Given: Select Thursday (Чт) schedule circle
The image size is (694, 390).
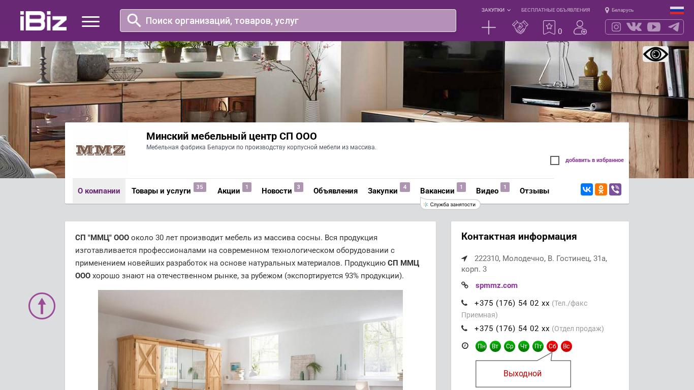Looking at the screenshot, I should (524, 346).
